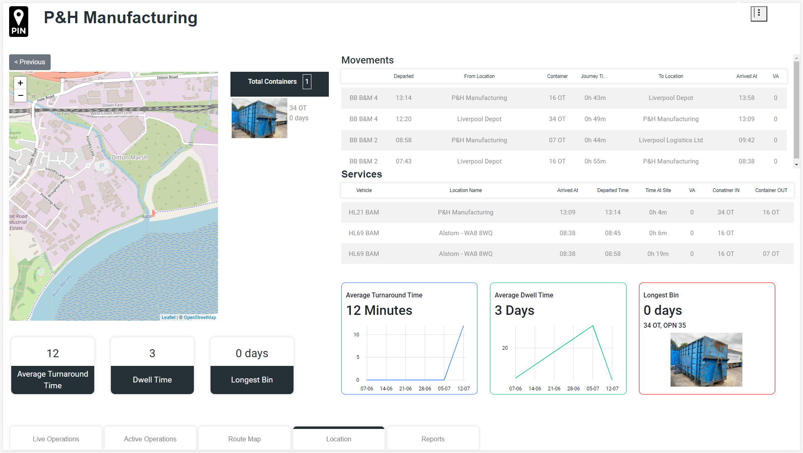The width and height of the screenshot is (803, 453).
Task: Sort Movements by Journey Time column
Action: tap(594, 76)
